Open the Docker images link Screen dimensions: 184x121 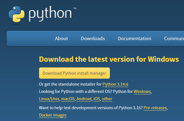click(x=53, y=115)
